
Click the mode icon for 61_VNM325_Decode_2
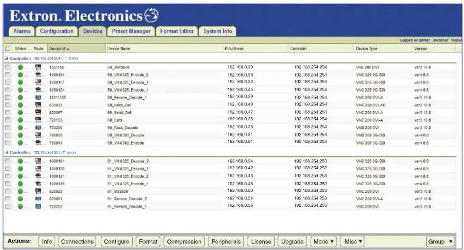tap(38, 161)
